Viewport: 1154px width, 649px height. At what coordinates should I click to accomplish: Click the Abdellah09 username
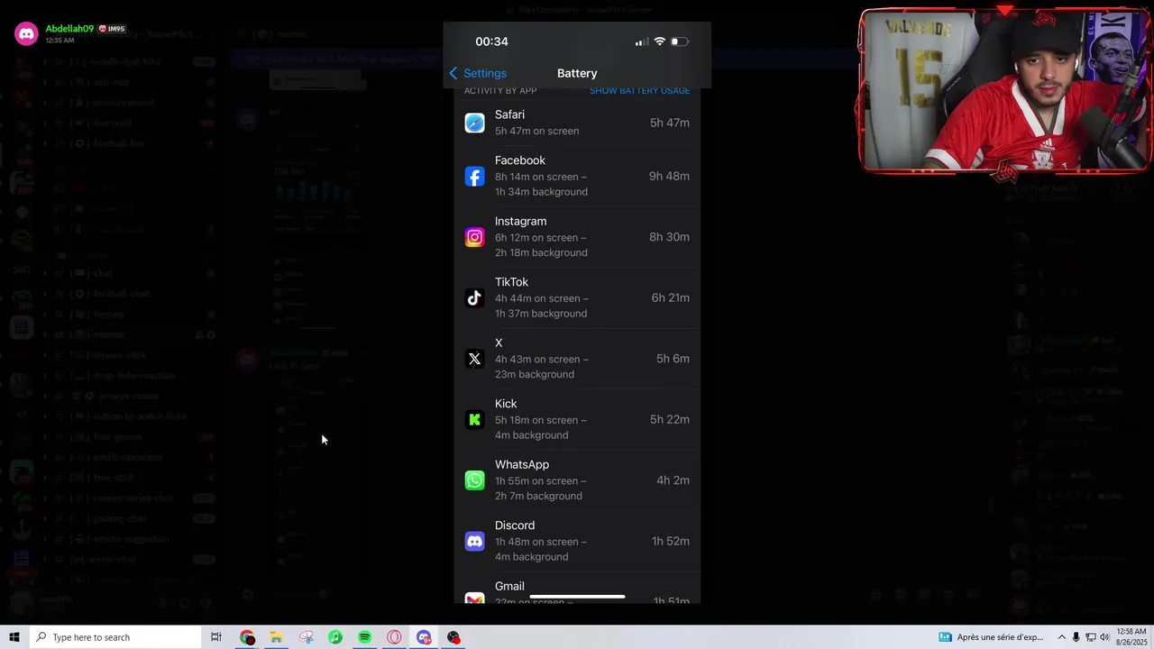(x=69, y=29)
